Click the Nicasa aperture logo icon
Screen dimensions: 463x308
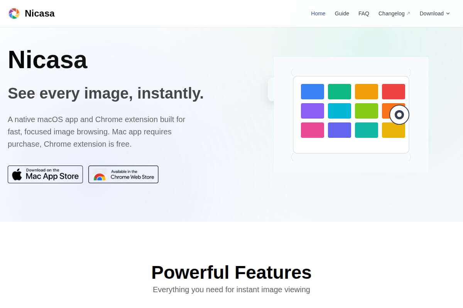pos(14,13)
